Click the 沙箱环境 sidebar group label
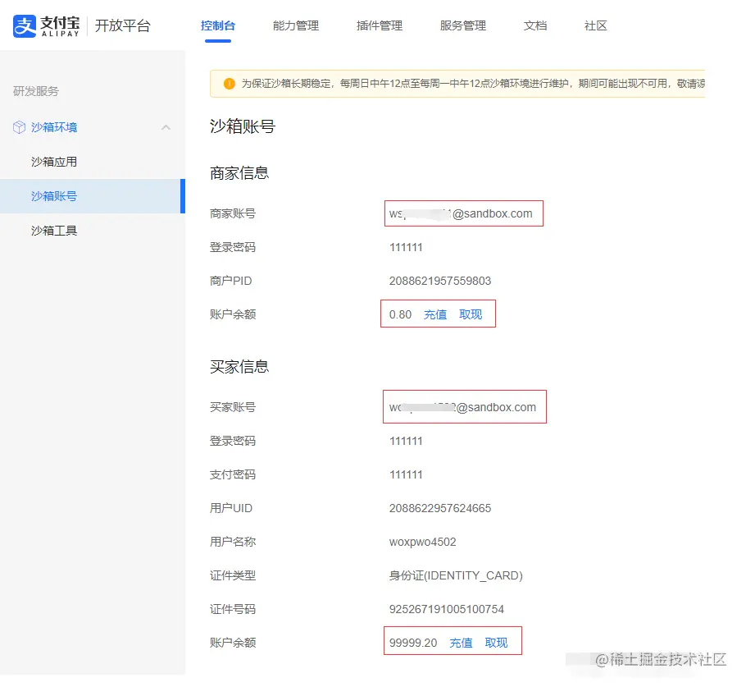This screenshot has width=746, height=687. click(x=54, y=127)
